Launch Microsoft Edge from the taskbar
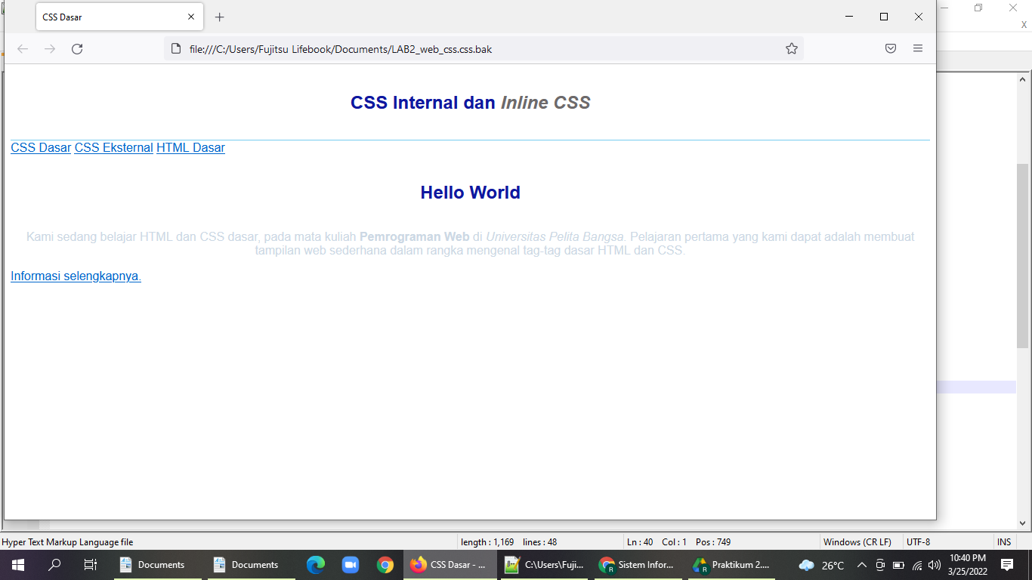The image size is (1032, 580). tap(315, 565)
